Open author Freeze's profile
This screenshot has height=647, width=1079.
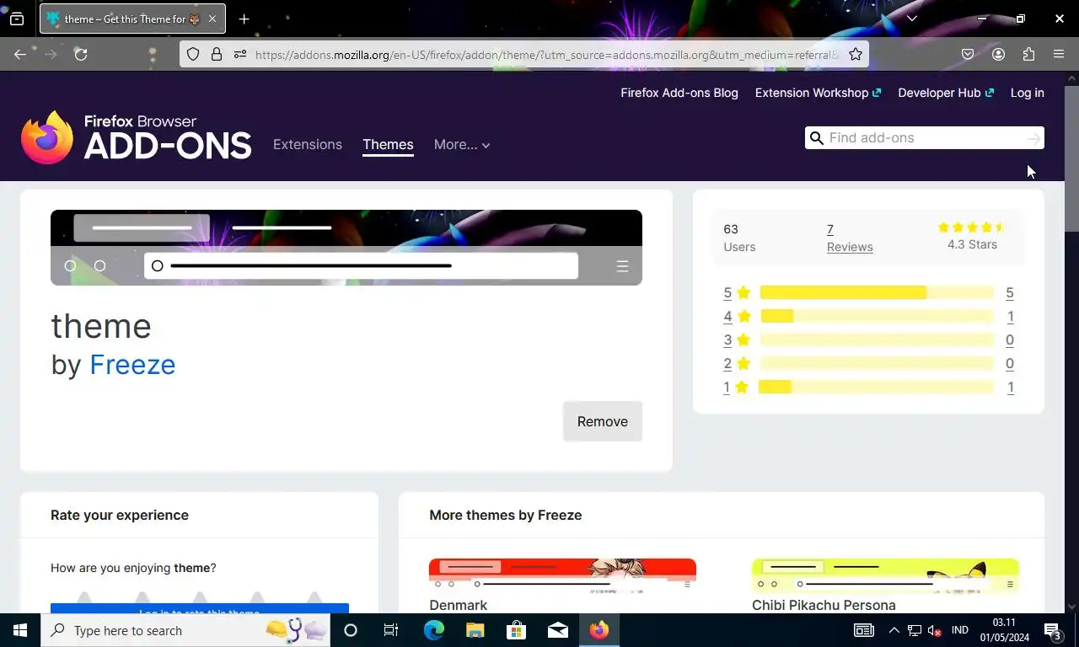pos(132,364)
